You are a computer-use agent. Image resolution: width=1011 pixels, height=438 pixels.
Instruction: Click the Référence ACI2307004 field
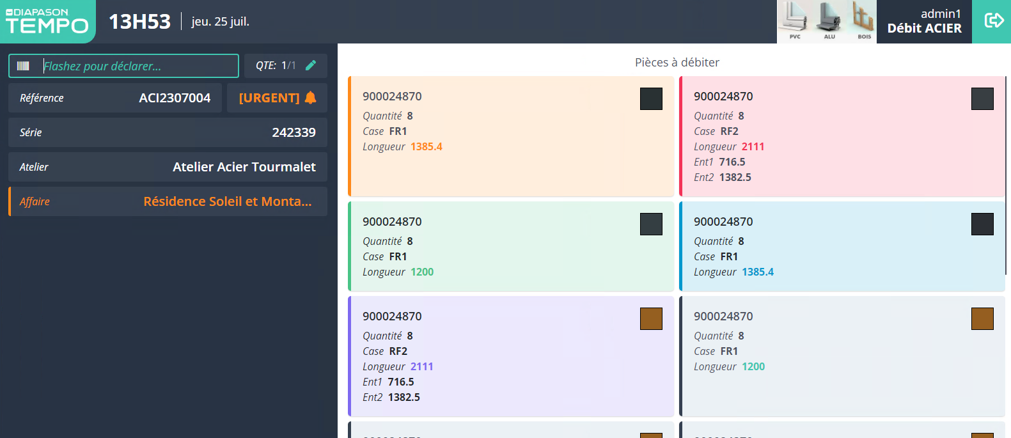coord(115,98)
